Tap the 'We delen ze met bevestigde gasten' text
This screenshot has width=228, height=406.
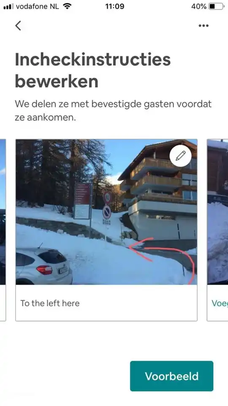click(x=113, y=110)
